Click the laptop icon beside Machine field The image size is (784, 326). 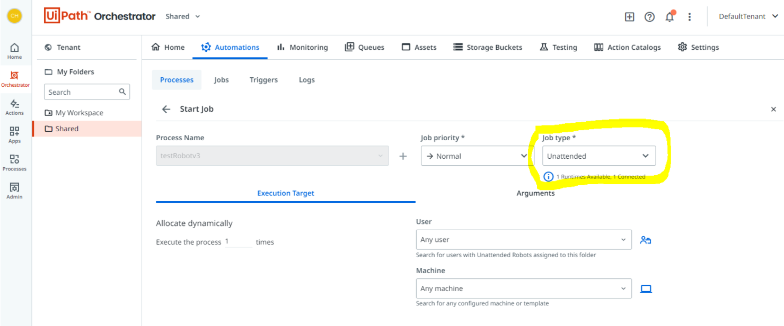click(x=646, y=289)
